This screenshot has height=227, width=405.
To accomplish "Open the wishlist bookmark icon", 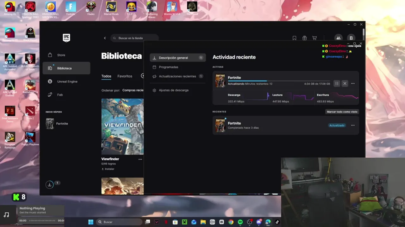I will 294,38.
